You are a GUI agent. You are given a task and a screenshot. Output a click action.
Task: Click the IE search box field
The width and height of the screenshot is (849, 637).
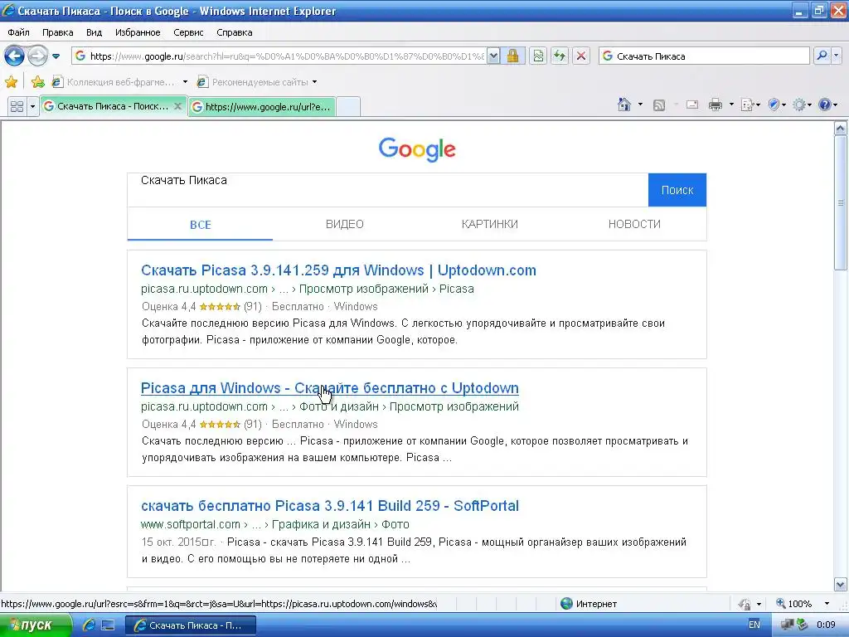tap(704, 56)
